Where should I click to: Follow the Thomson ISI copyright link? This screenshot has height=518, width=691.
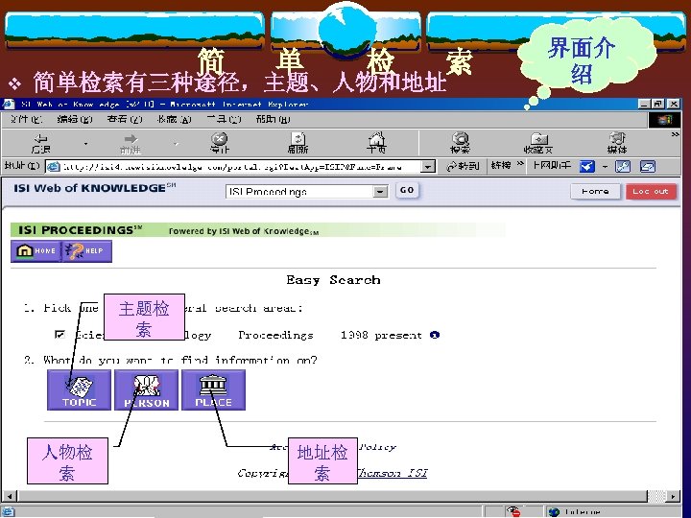click(x=393, y=473)
